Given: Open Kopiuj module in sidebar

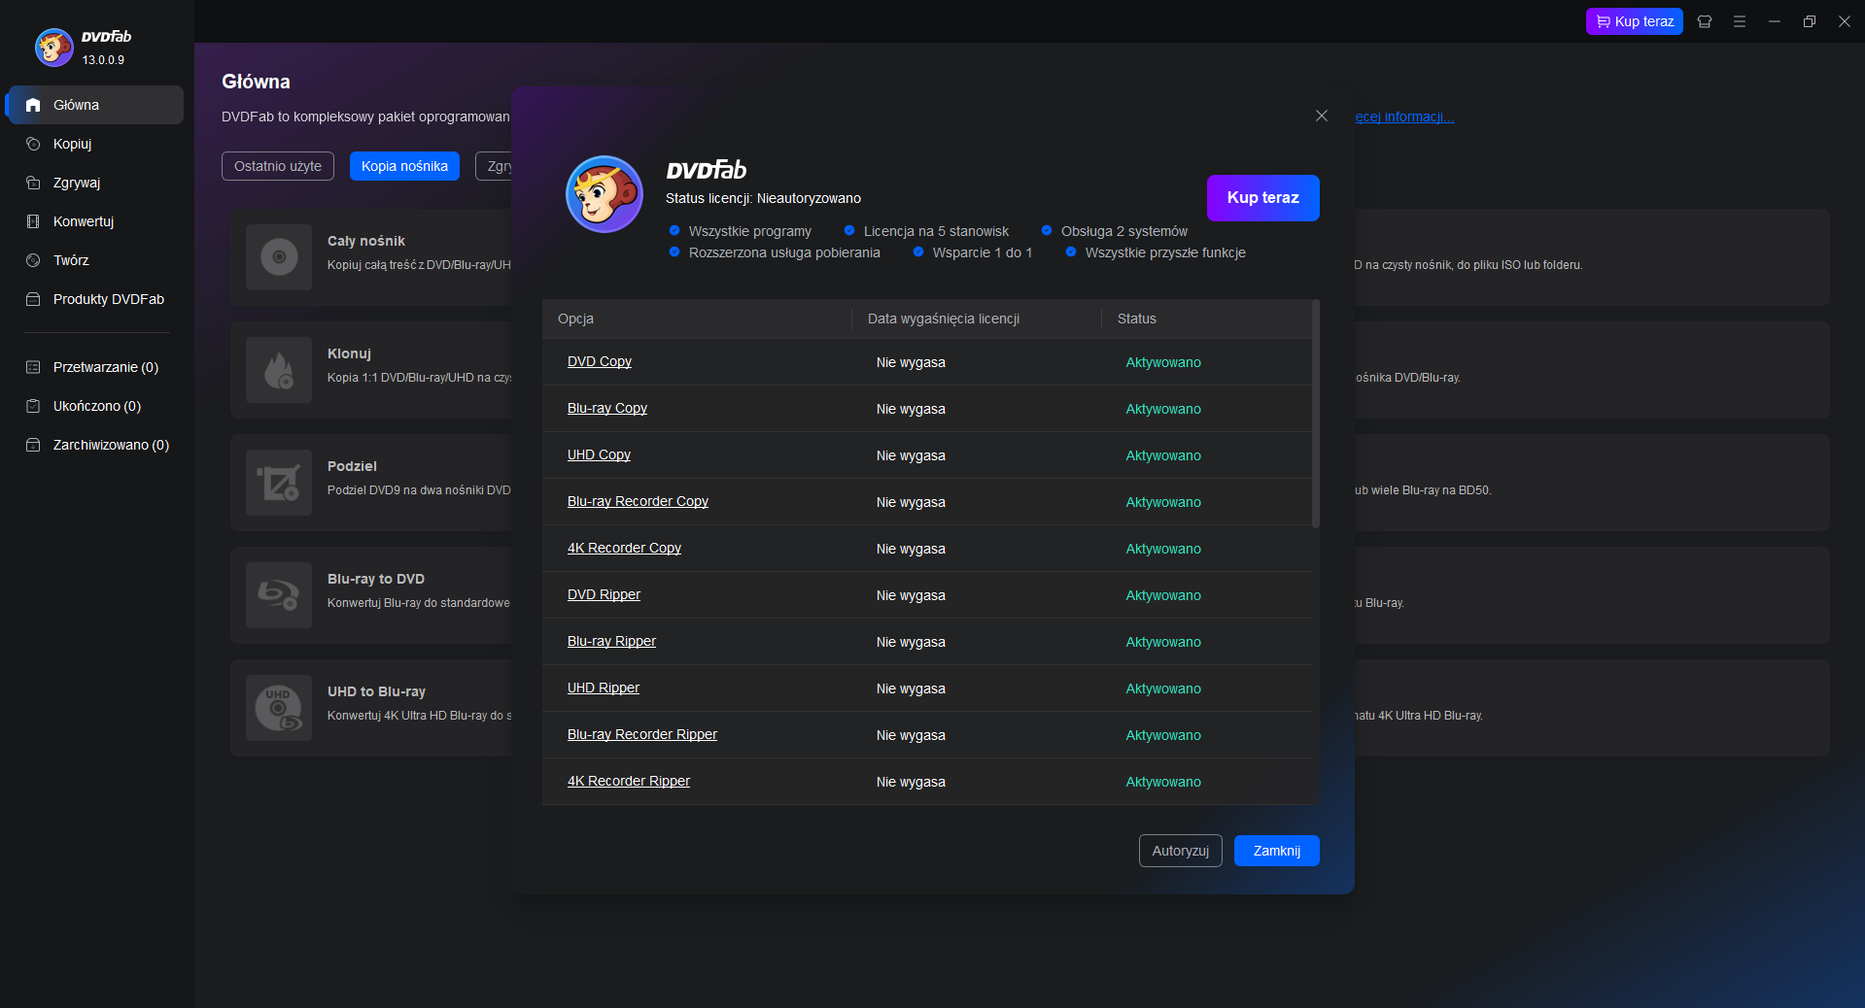Looking at the screenshot, I should click(95, 144).
